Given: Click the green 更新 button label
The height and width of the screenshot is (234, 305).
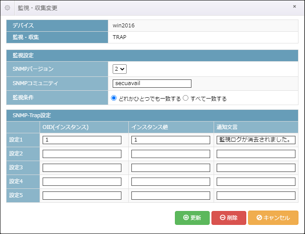Looking at the screenshot, I should point(195,218).
